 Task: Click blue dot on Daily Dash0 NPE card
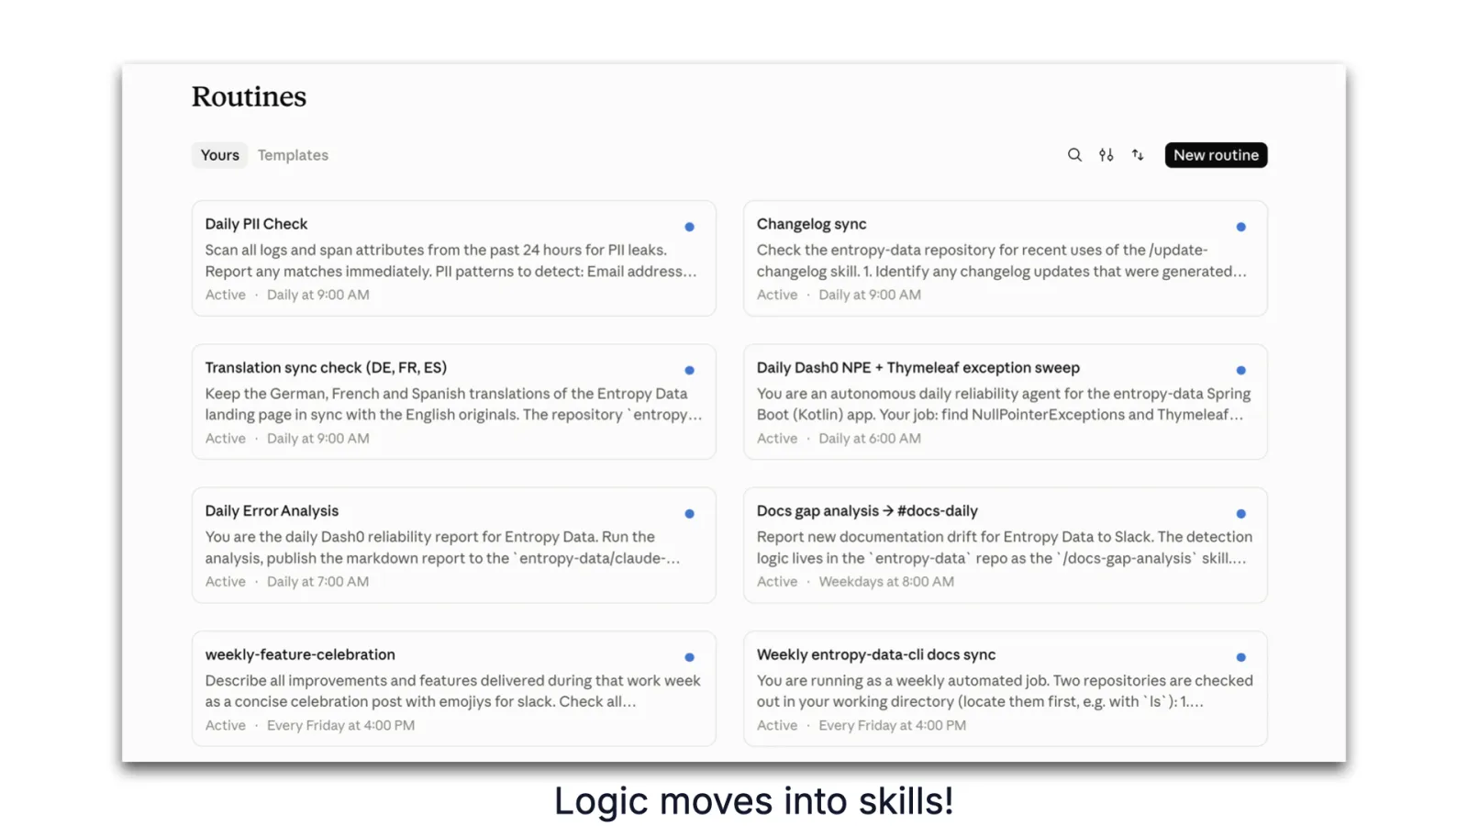coord(1240,370)
